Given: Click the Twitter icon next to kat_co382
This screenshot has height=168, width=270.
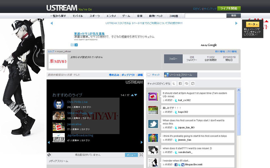Looking at the screenshot, I should pos(176,100).
